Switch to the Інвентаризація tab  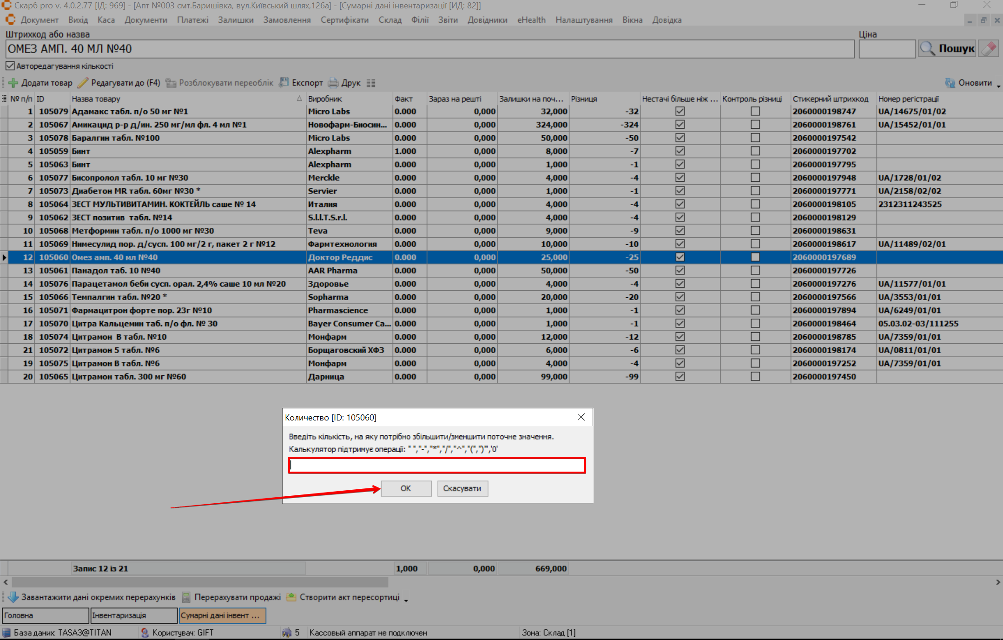pos(133,615)
